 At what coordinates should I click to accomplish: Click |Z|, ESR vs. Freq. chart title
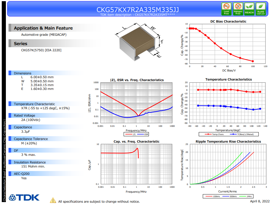click(x=137, y=80)
